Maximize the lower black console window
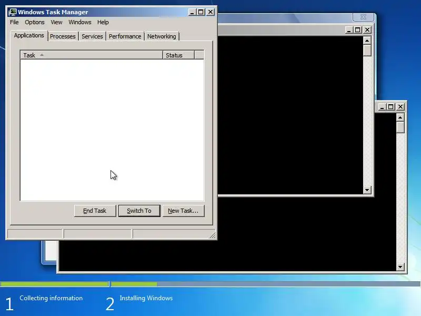Image resolution: width=421 pixels, height=316 pixels. tap(390, 107)
